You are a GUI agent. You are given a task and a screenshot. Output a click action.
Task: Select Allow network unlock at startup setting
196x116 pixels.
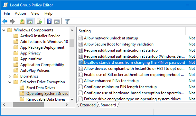[x=111, y=38]
